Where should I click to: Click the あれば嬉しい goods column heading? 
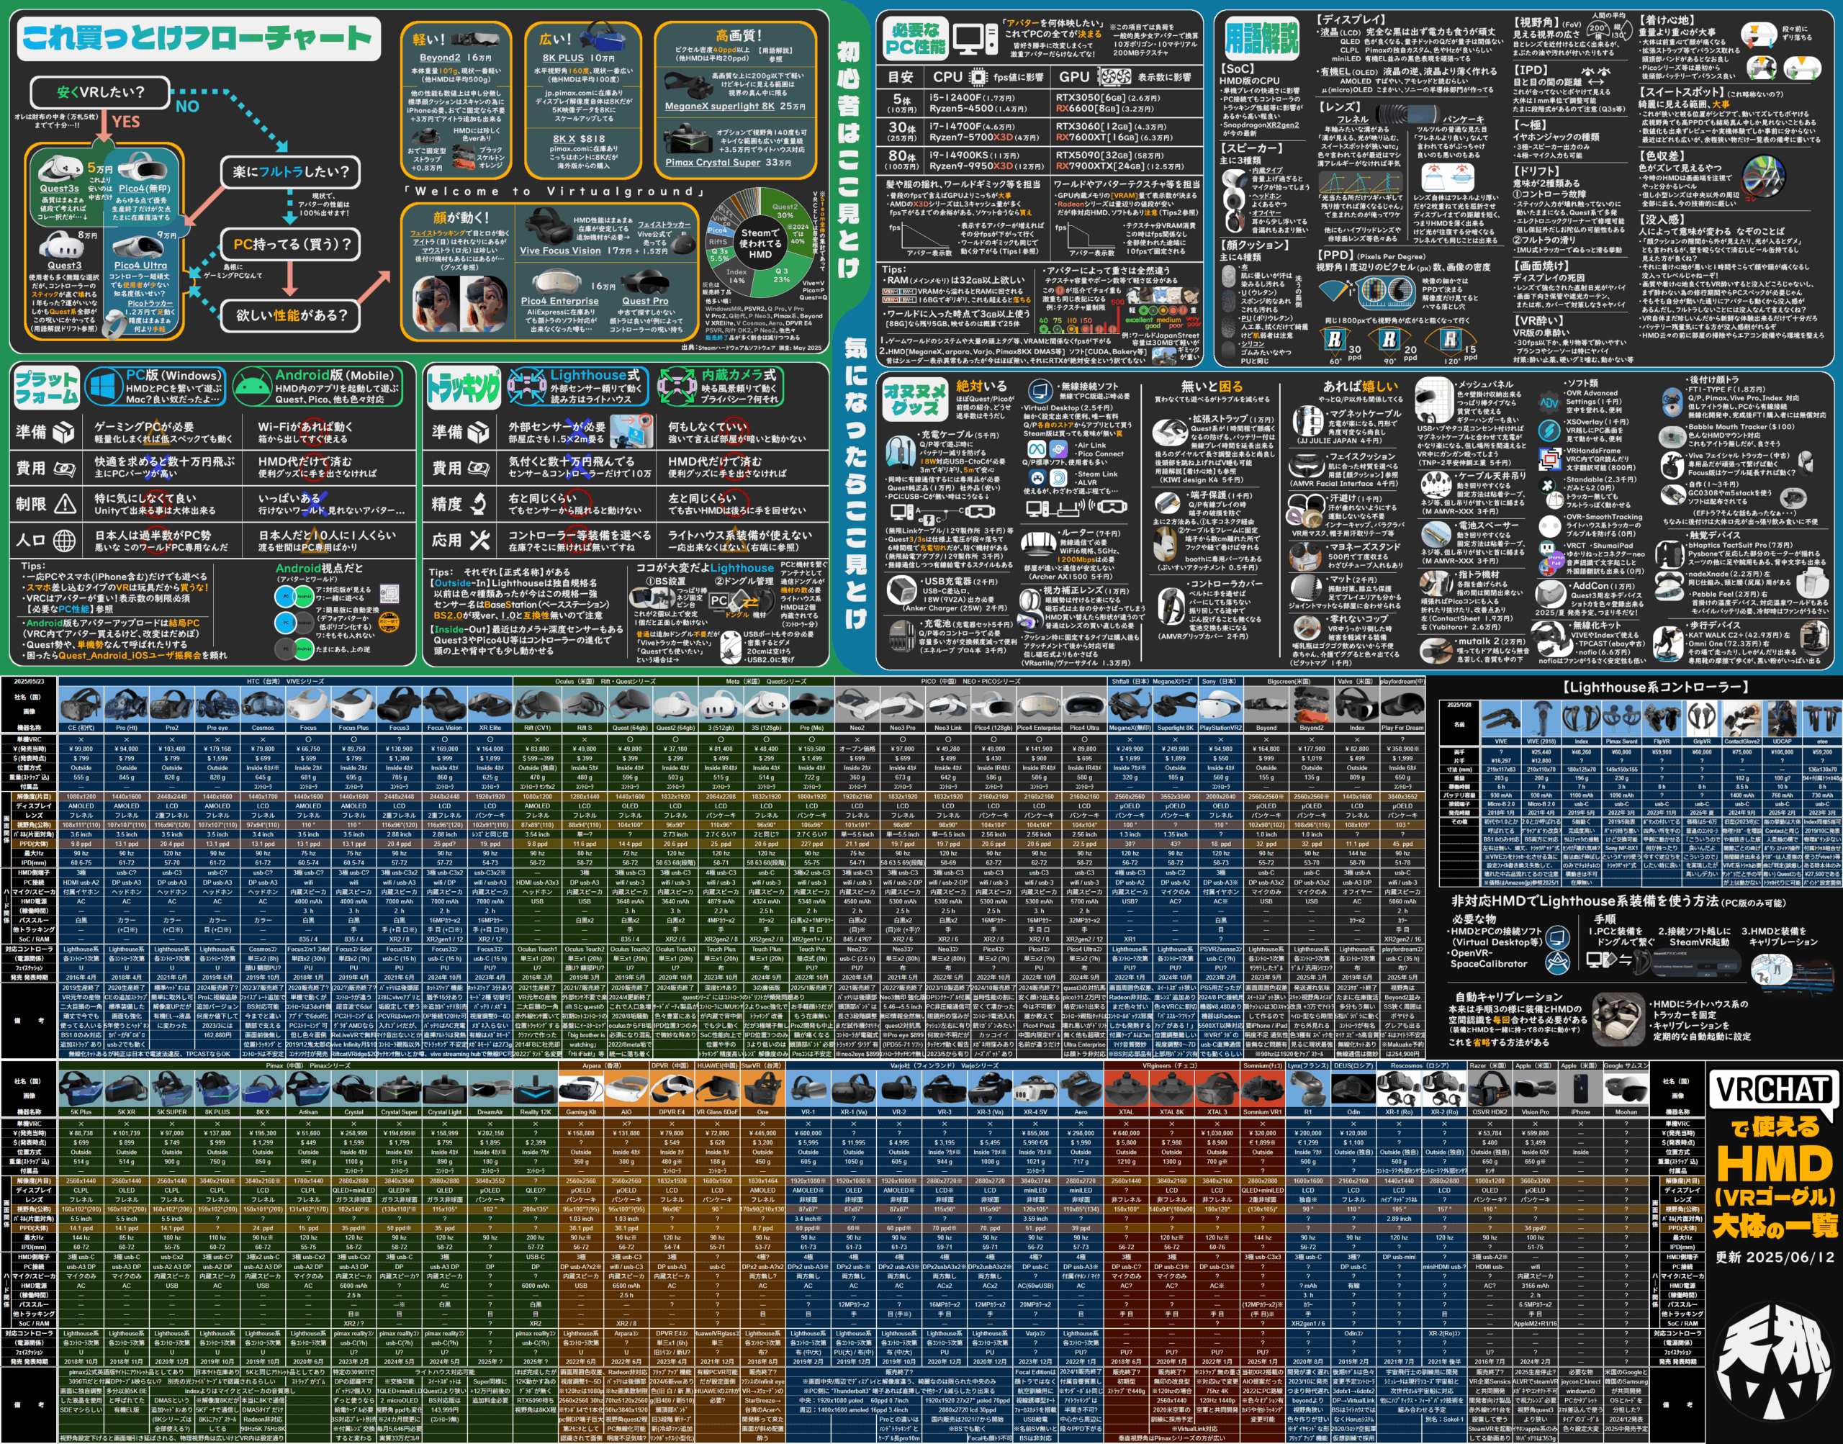(1361, 387)
